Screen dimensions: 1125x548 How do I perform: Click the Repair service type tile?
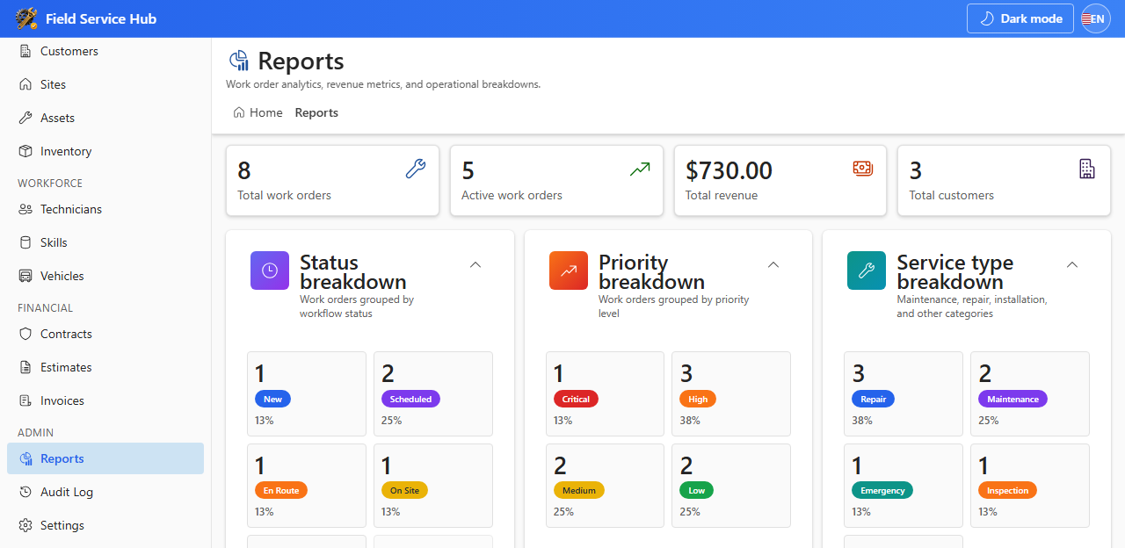pos(904,394)
